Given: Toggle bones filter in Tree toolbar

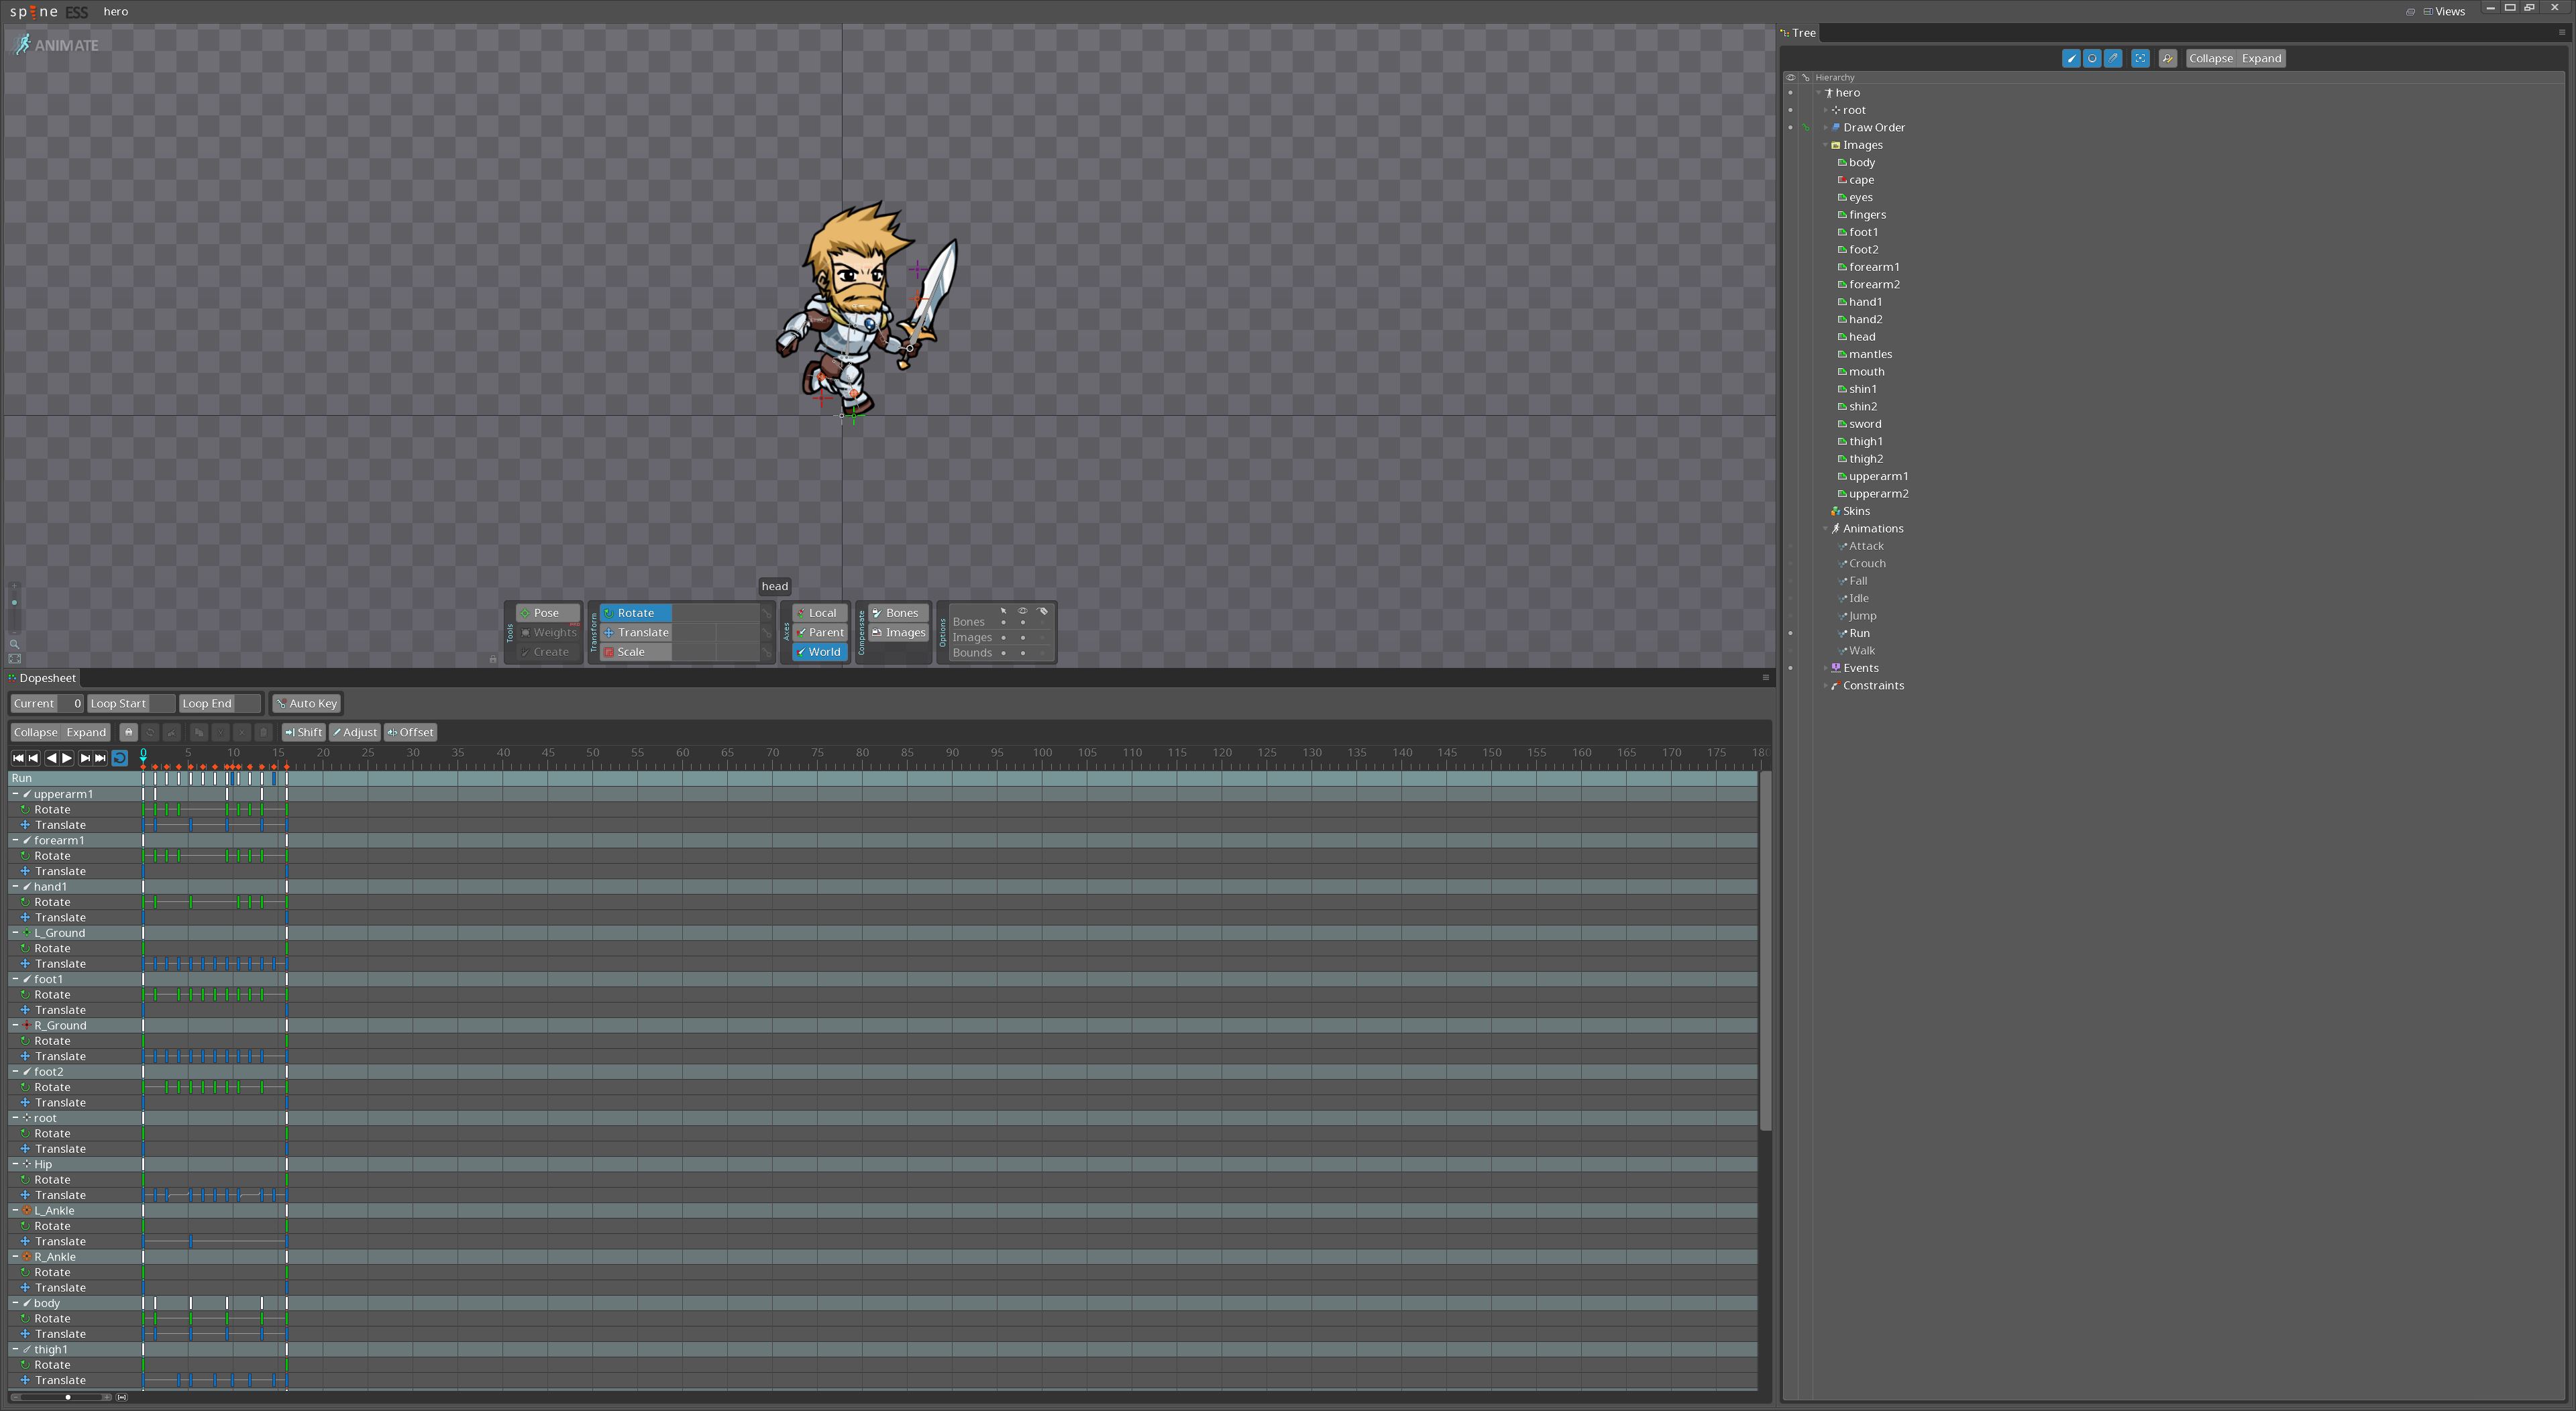Looking at the screenshot, I should click(2071, 58).
